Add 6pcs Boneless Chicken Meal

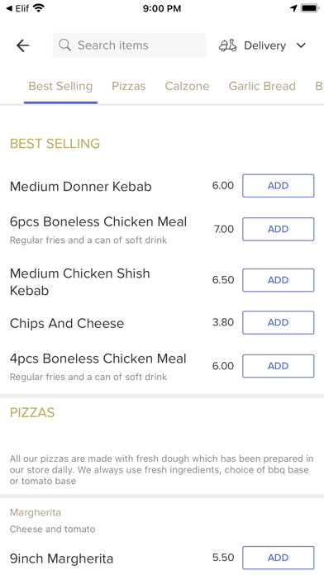click(x=279, y=229)
